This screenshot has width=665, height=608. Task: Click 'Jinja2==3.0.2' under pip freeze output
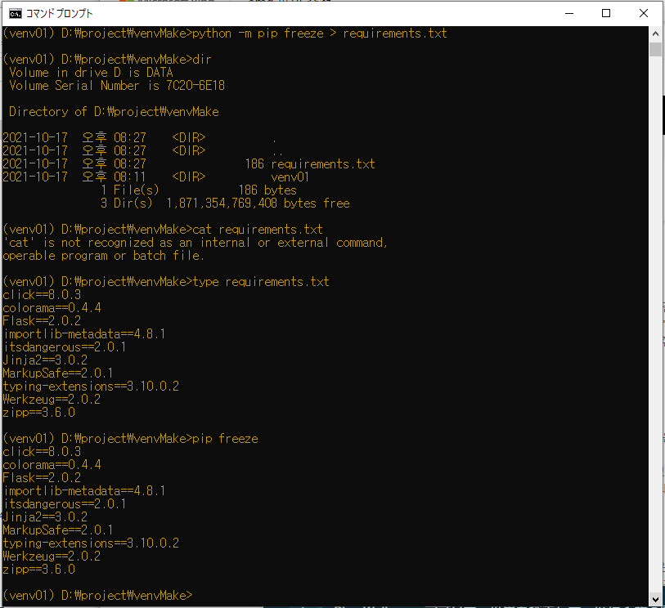pyautogui.click(x=45, y=517)
